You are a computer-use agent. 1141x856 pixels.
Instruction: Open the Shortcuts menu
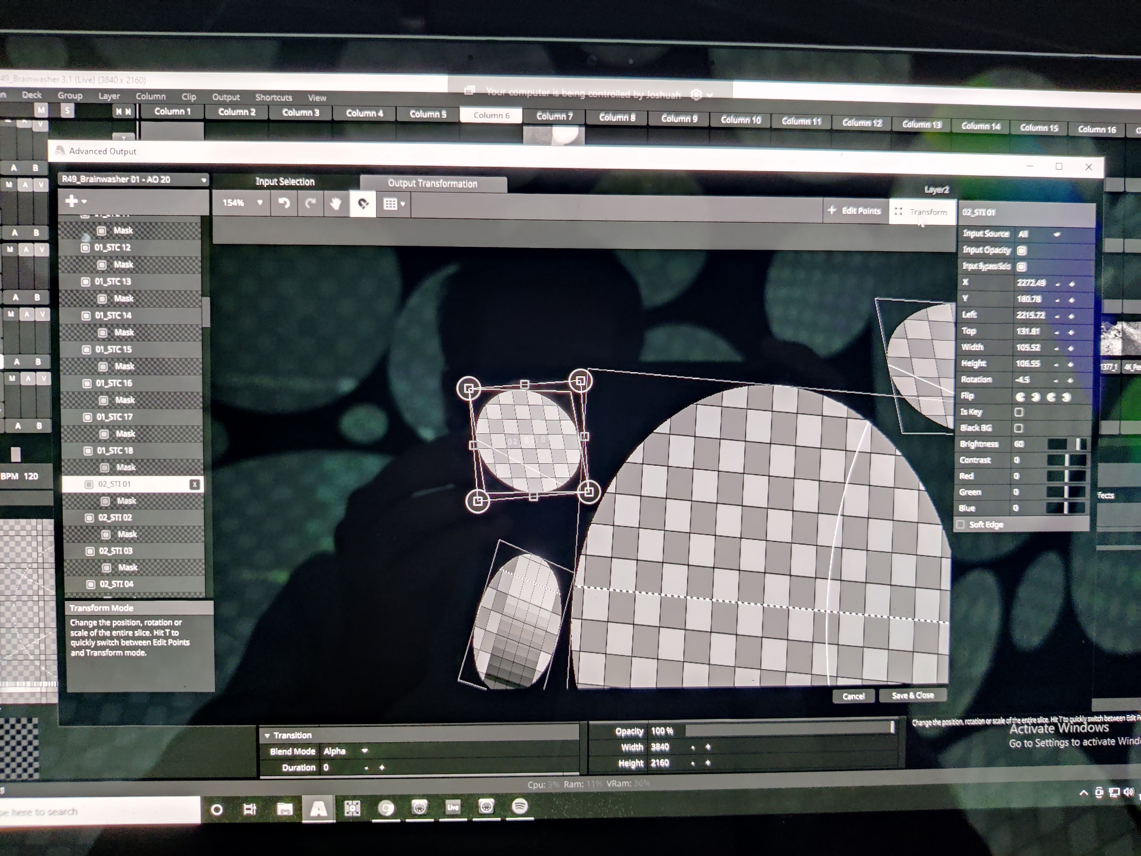pos(273,98)
